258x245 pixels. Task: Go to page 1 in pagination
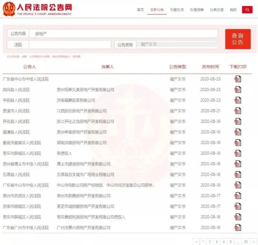point(203,242)
